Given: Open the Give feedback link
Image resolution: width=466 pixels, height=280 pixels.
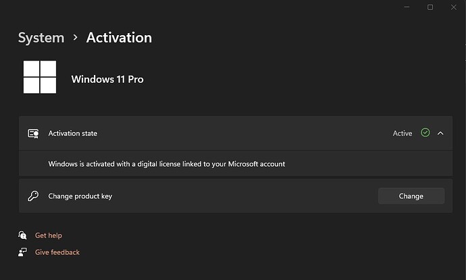Looking at the screenshot, I should pos(57,252).
